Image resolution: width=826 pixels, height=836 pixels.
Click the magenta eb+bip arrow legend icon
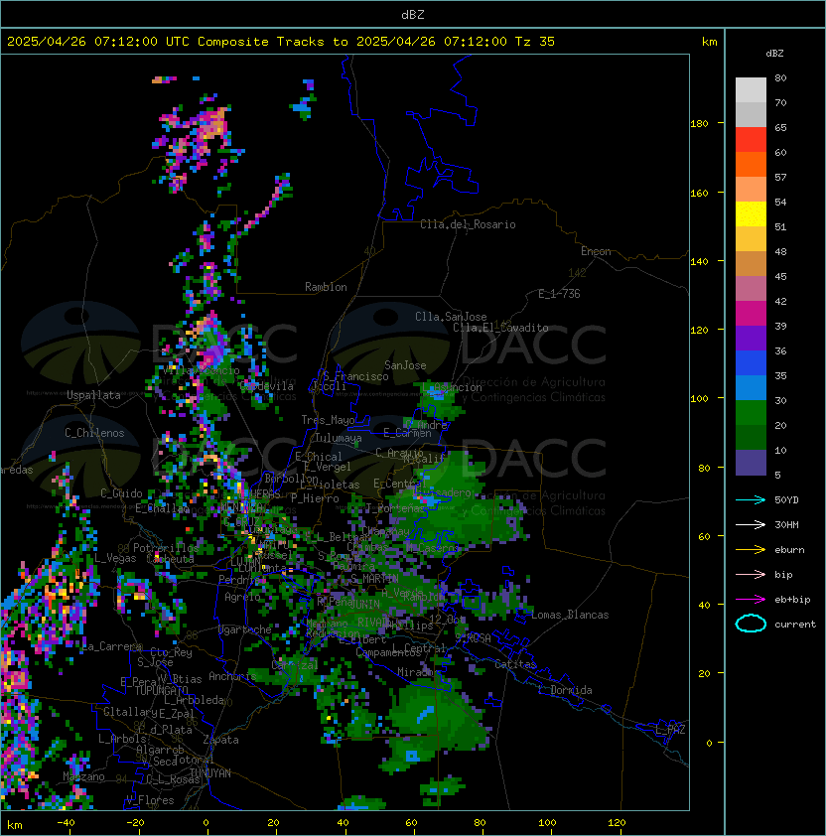pos(751,600)
